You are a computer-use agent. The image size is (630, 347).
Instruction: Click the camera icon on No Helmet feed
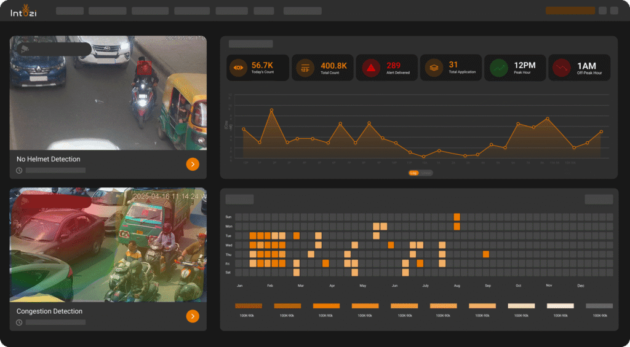click(x=25, y=49)
